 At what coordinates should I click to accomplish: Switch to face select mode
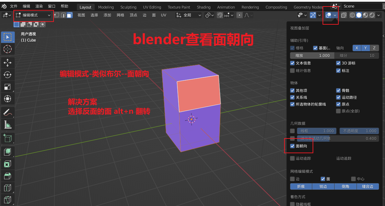[70, 15]
